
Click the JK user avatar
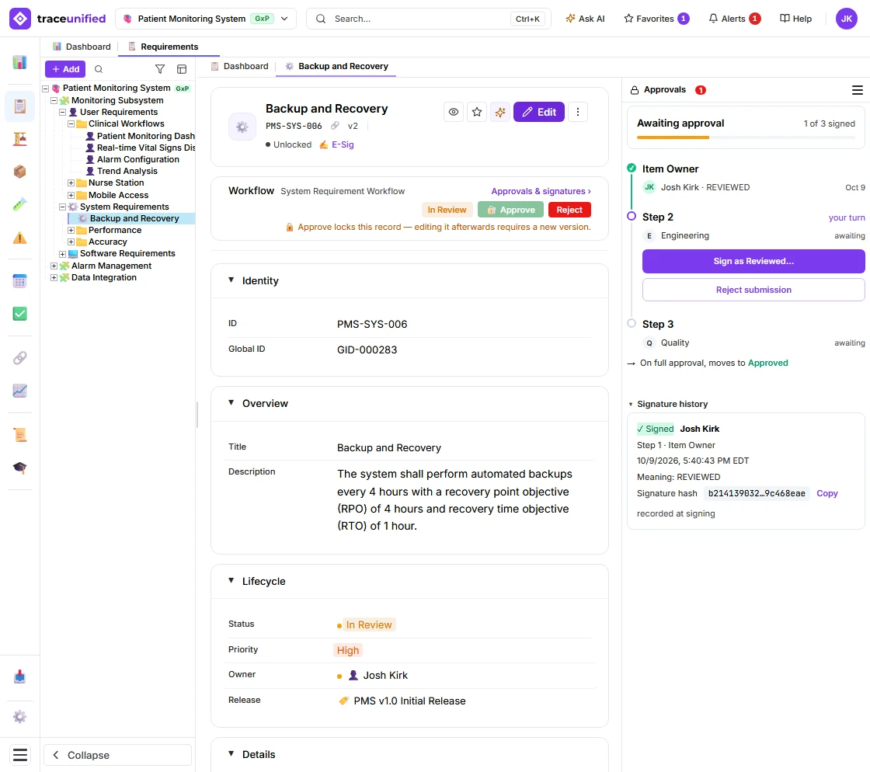tap(846, 19)
